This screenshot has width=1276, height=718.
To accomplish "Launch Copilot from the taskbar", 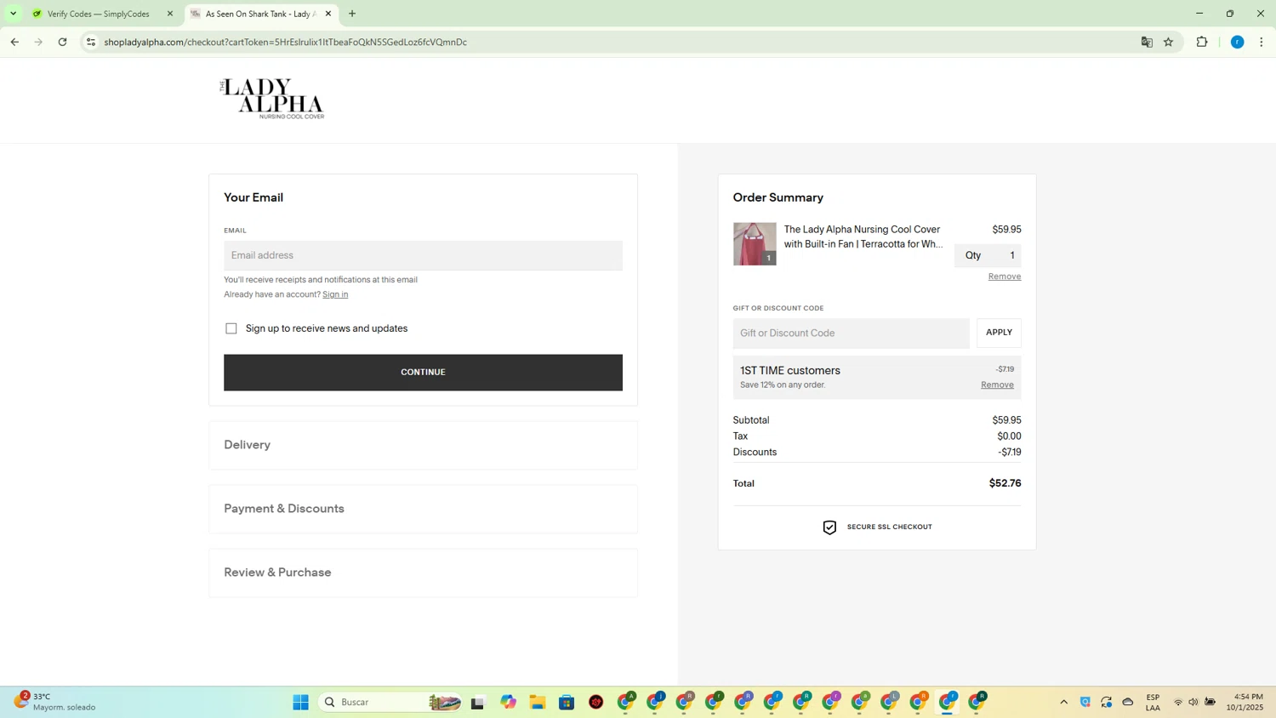I will [508, 702].
